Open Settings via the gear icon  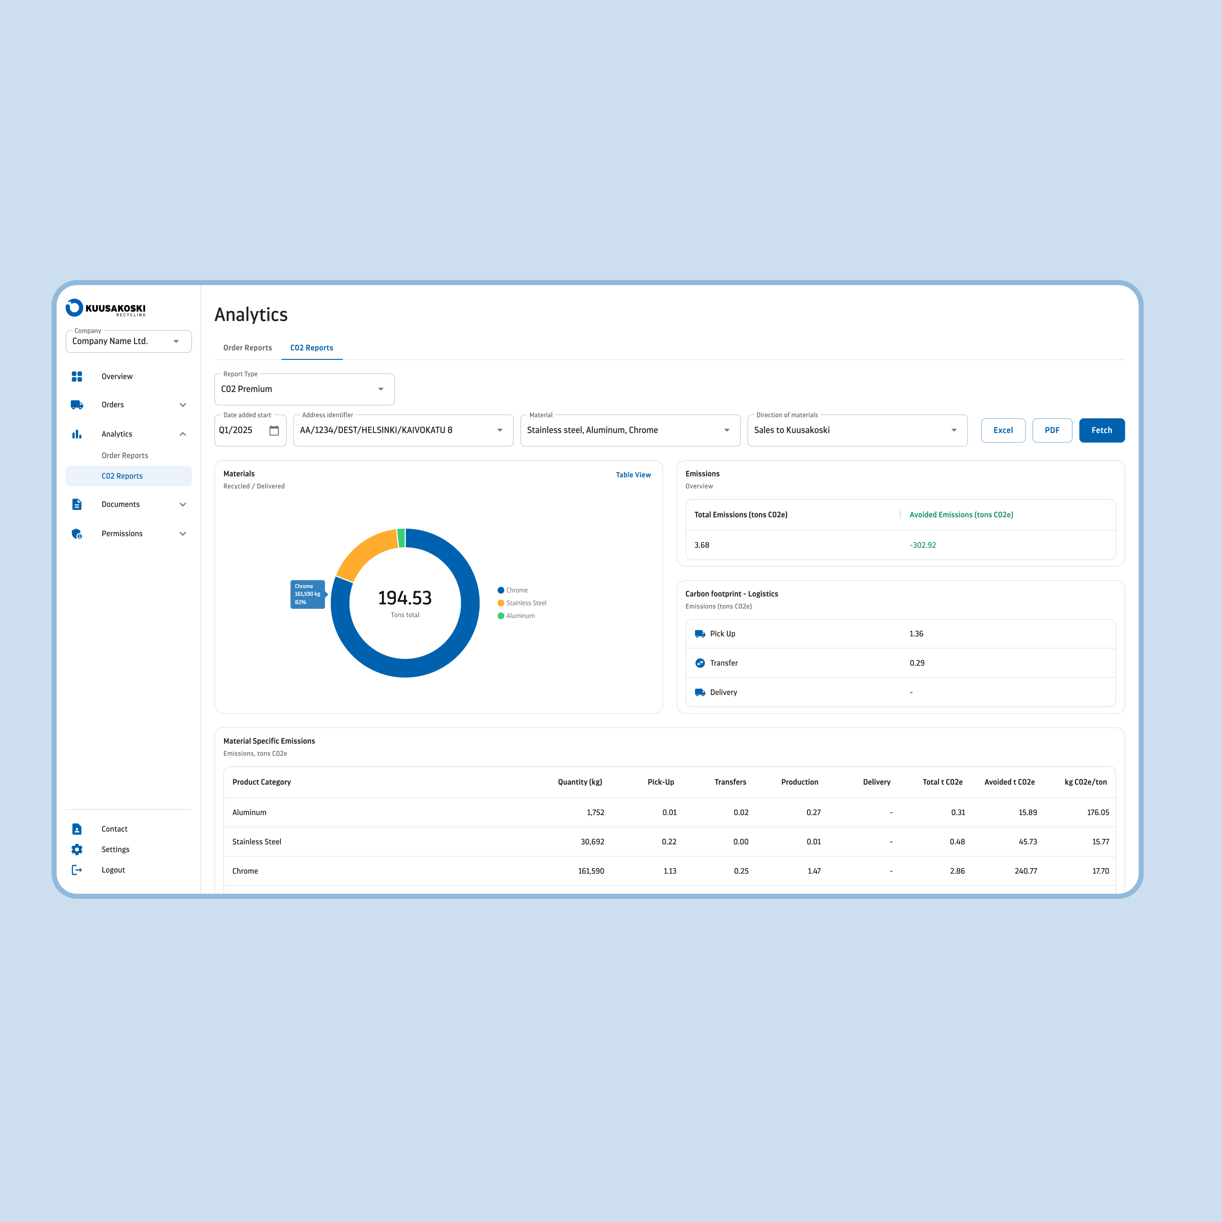[x=77, y=849]
